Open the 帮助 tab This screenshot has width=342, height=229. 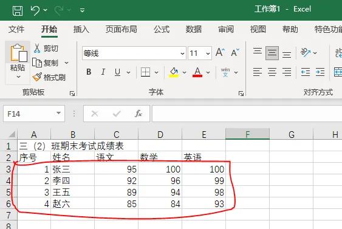(290, 29)
